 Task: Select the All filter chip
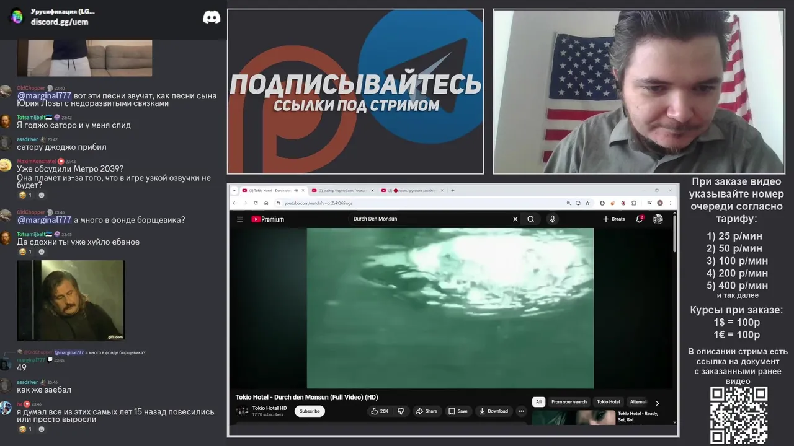click(538, 402)
